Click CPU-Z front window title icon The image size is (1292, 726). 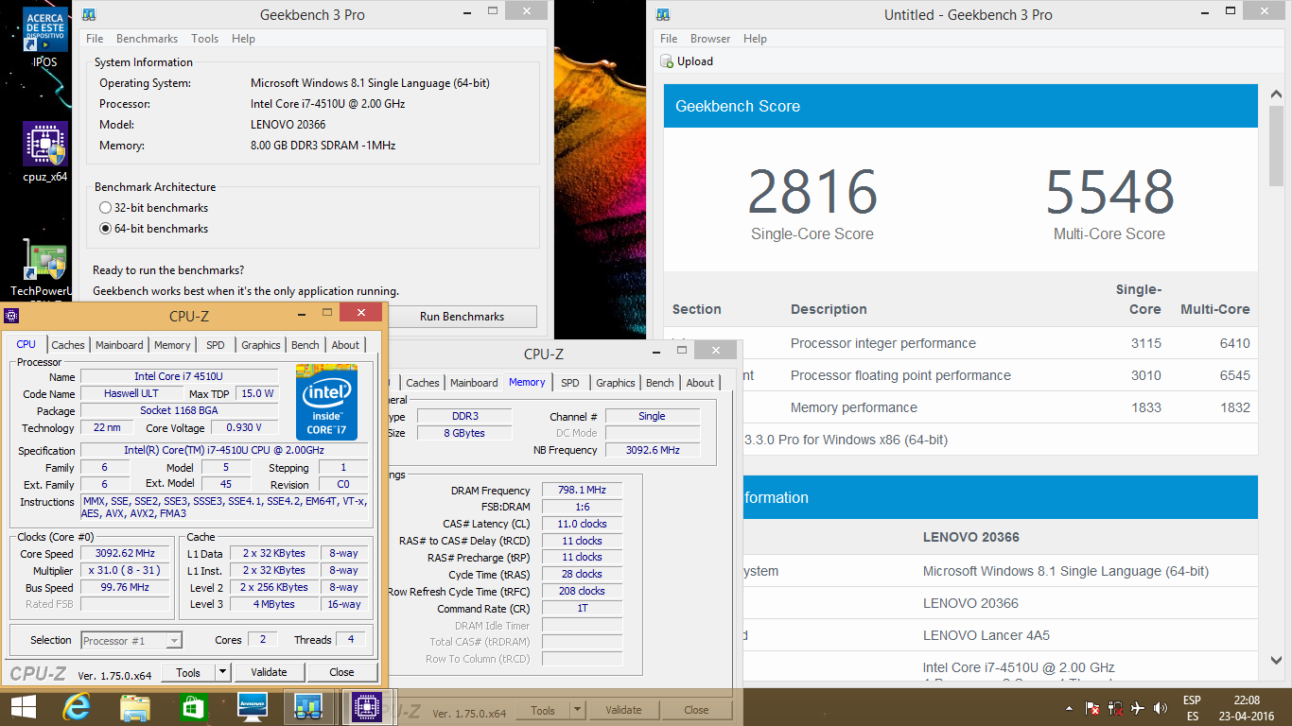tap(12, 316)
